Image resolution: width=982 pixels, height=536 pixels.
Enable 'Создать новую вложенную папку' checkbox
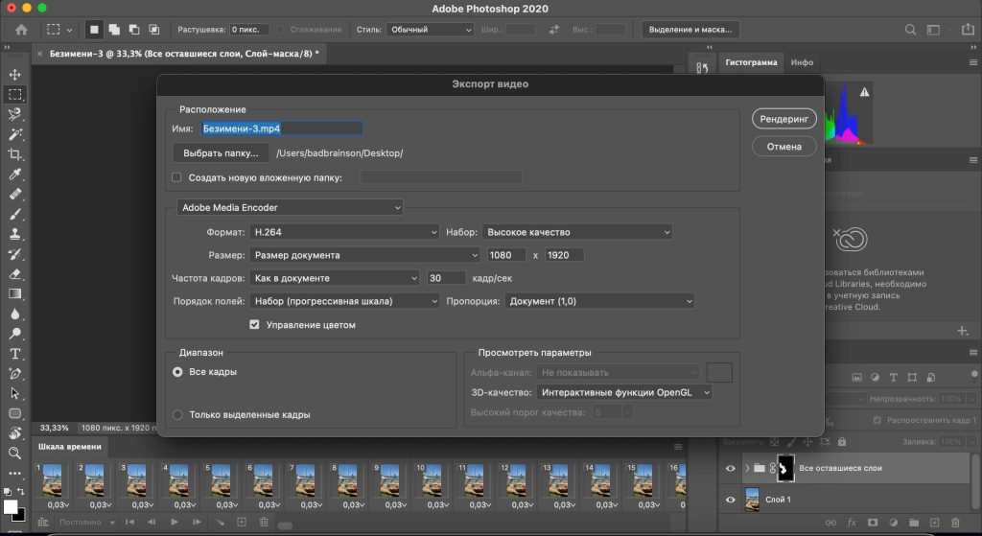[x=176, y=177]
